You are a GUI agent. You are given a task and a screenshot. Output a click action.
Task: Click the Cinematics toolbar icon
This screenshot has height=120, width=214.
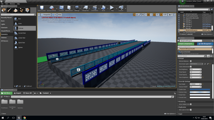click(x=94, y=8)
